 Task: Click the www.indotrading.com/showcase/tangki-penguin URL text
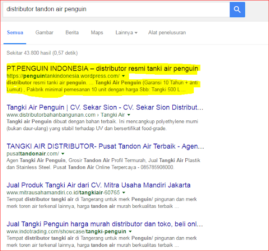click(66, 231)
